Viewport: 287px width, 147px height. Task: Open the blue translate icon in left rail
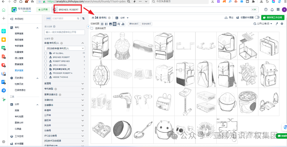point(3,91)
